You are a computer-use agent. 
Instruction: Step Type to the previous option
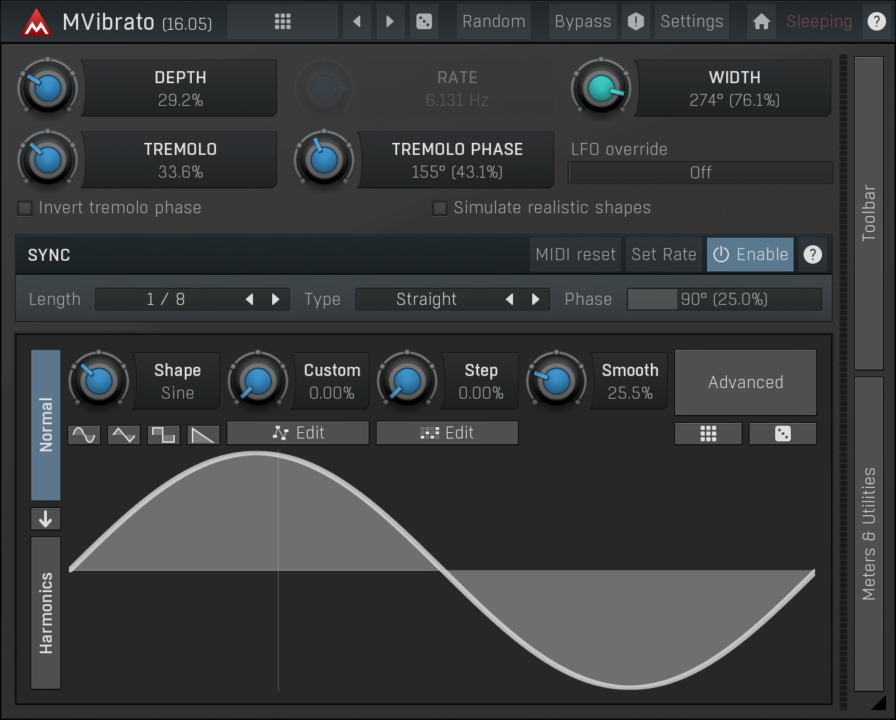click(509, 299)
